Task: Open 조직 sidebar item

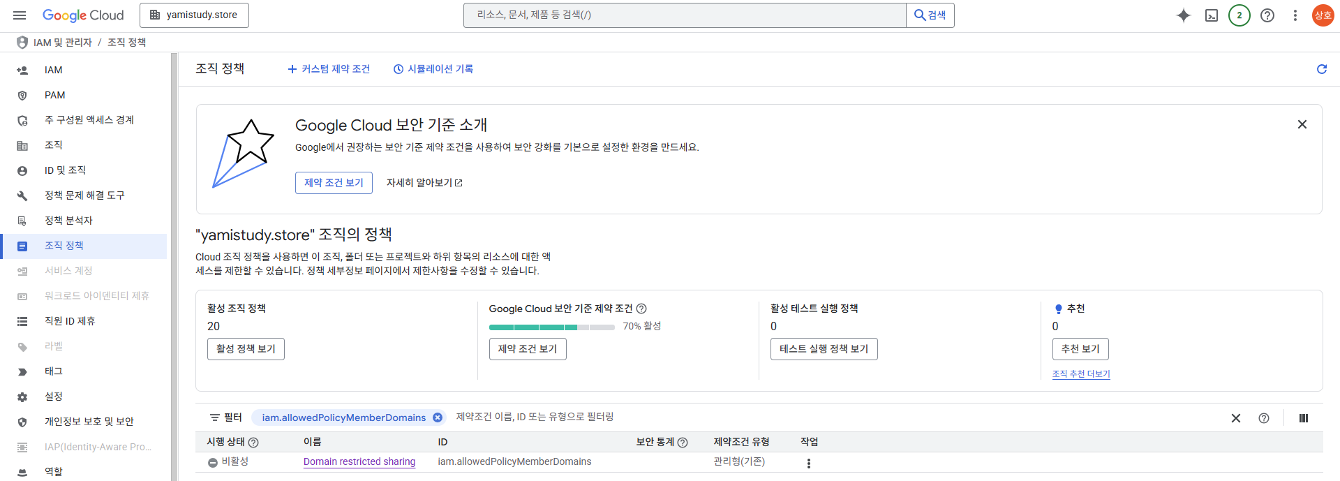Action: coord(84,145)
